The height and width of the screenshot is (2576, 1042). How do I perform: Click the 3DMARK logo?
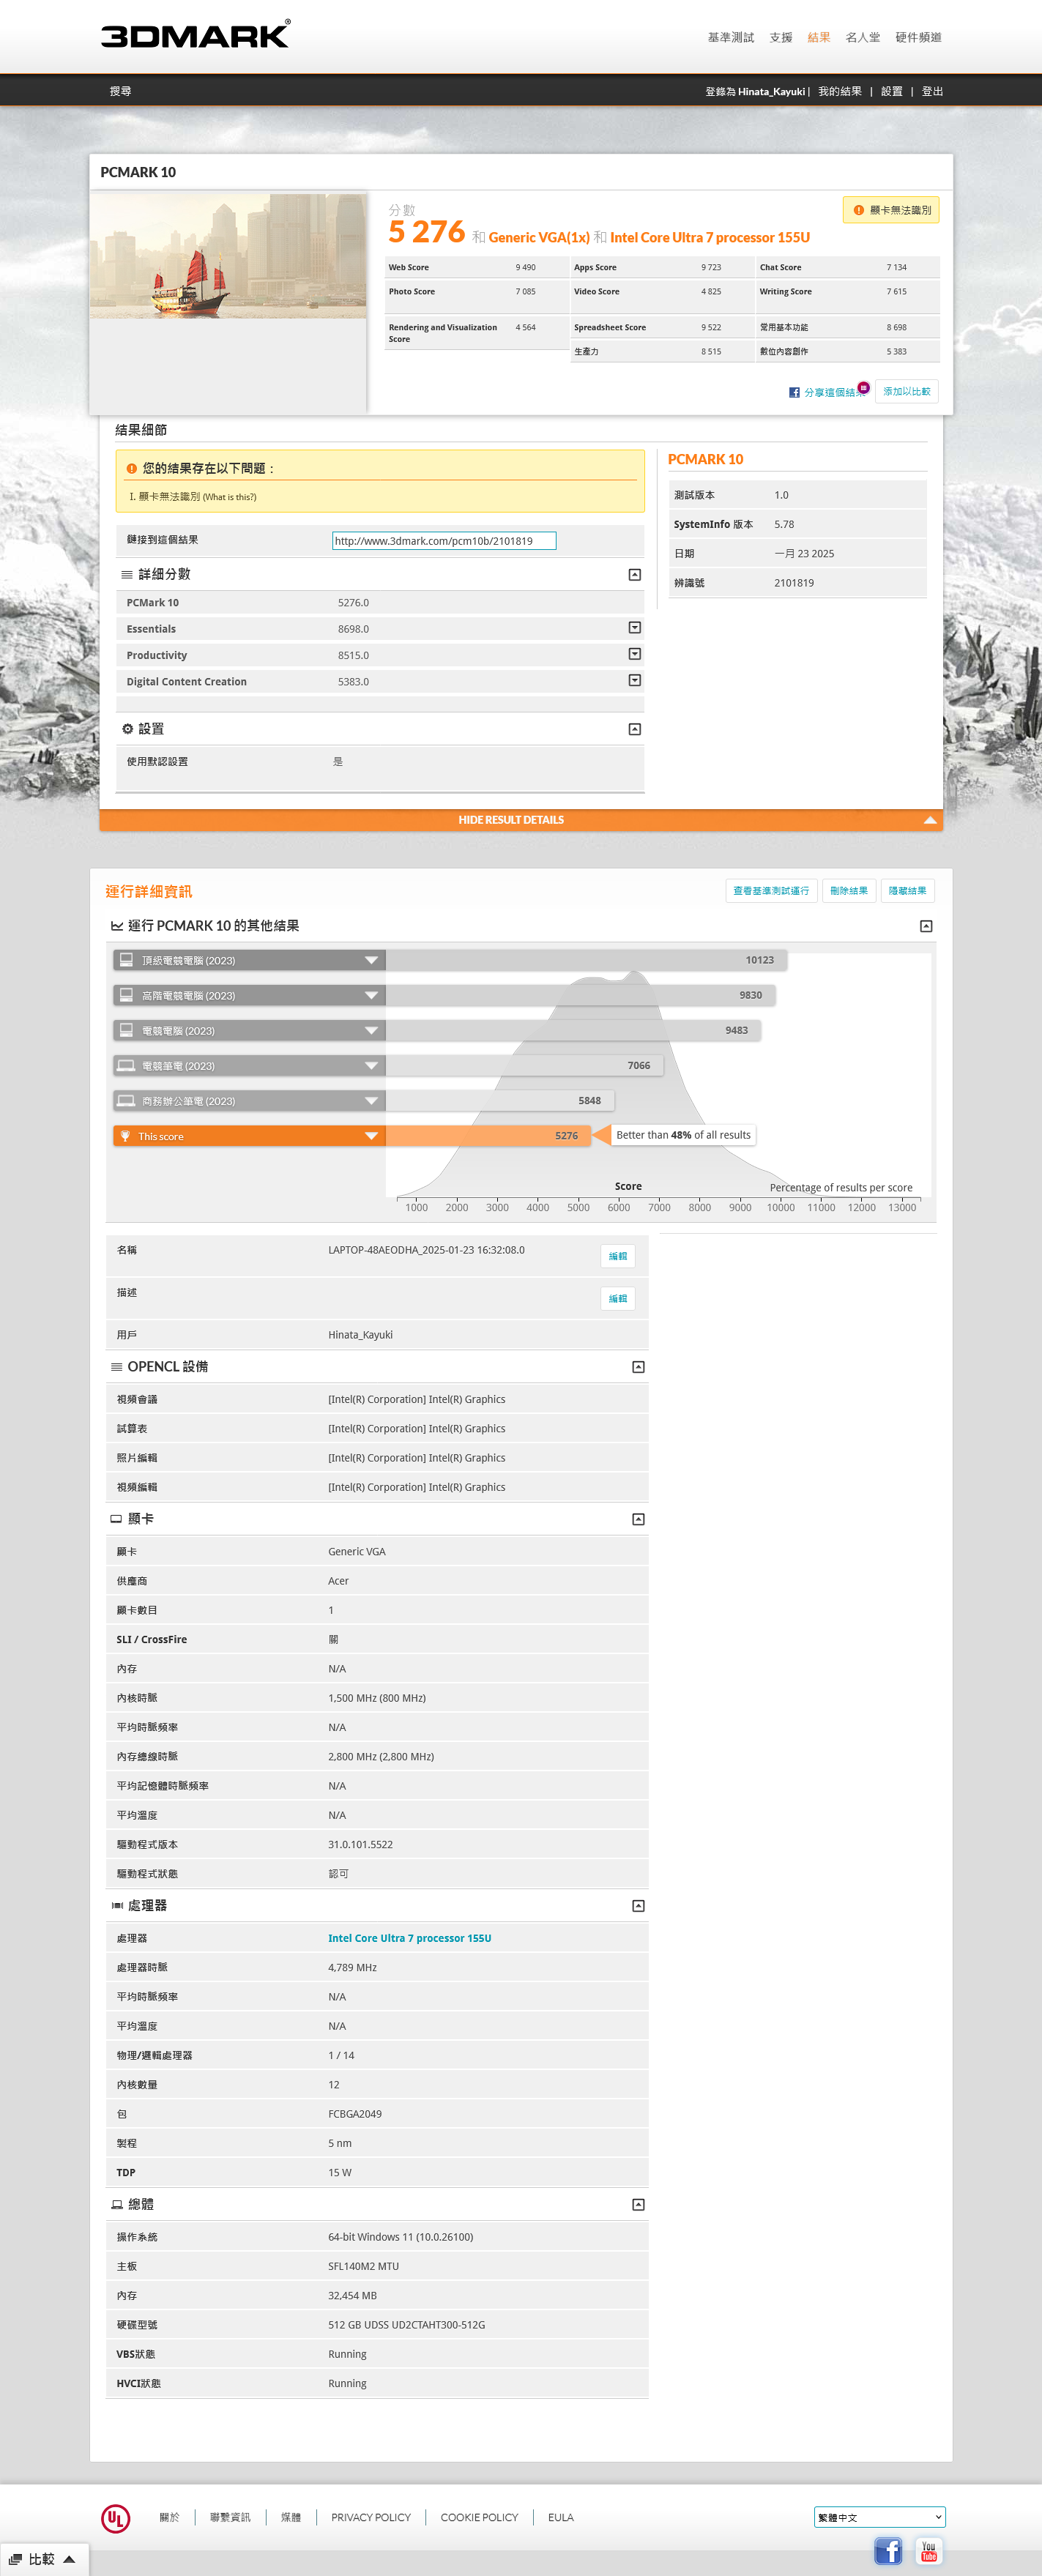click(196, 35)
